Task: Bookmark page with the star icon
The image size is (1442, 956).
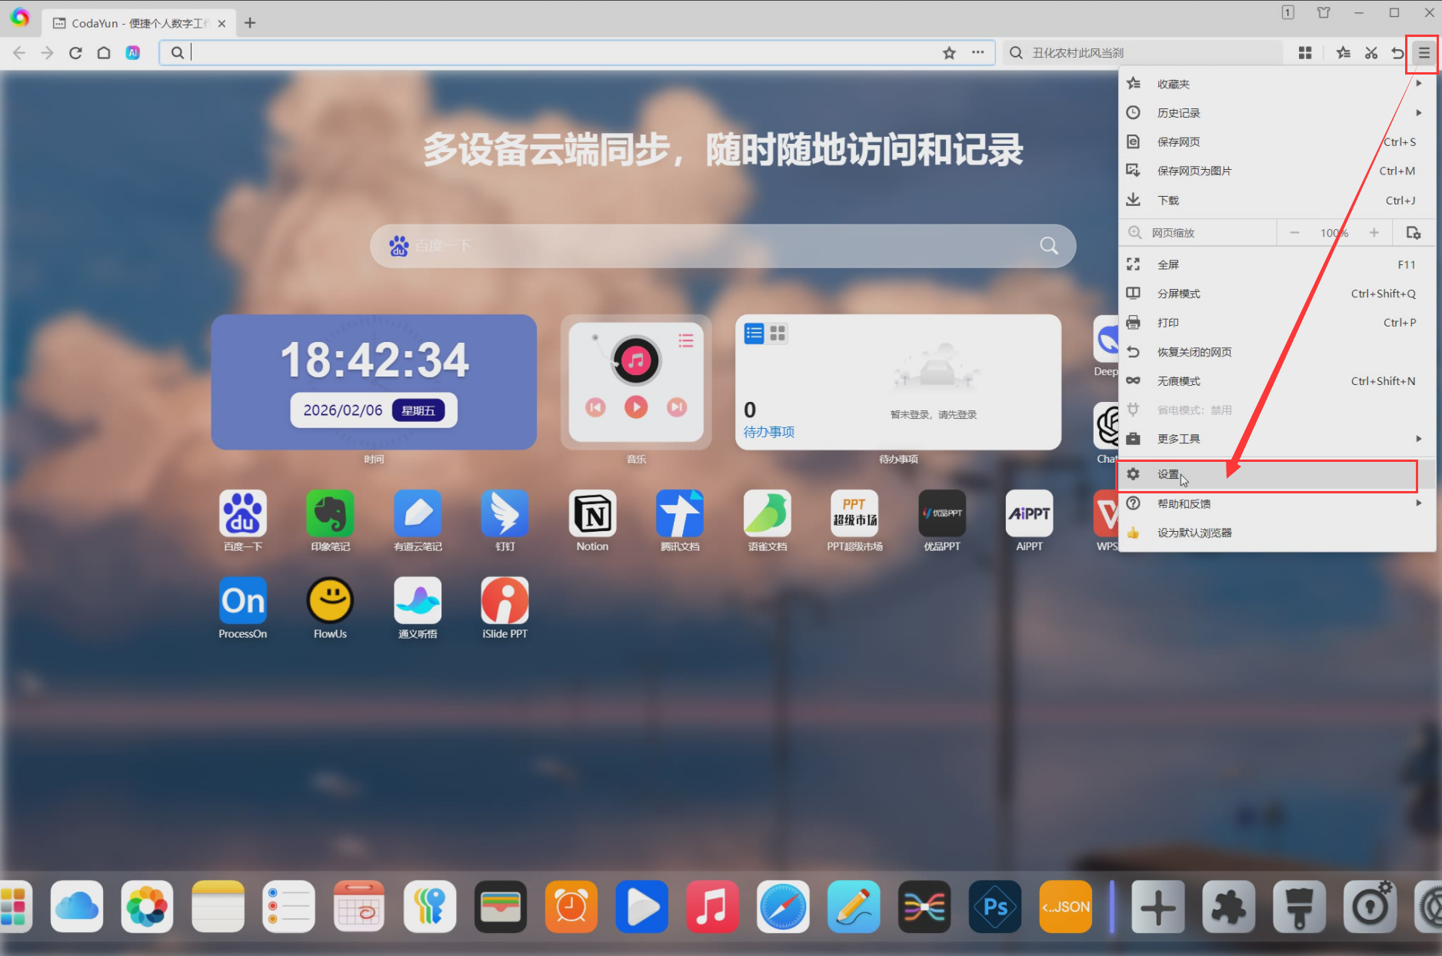Action: coord(949,53)
